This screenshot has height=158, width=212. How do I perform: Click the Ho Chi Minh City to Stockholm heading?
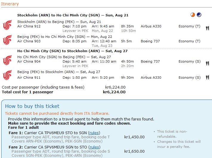tap(72, 51)
